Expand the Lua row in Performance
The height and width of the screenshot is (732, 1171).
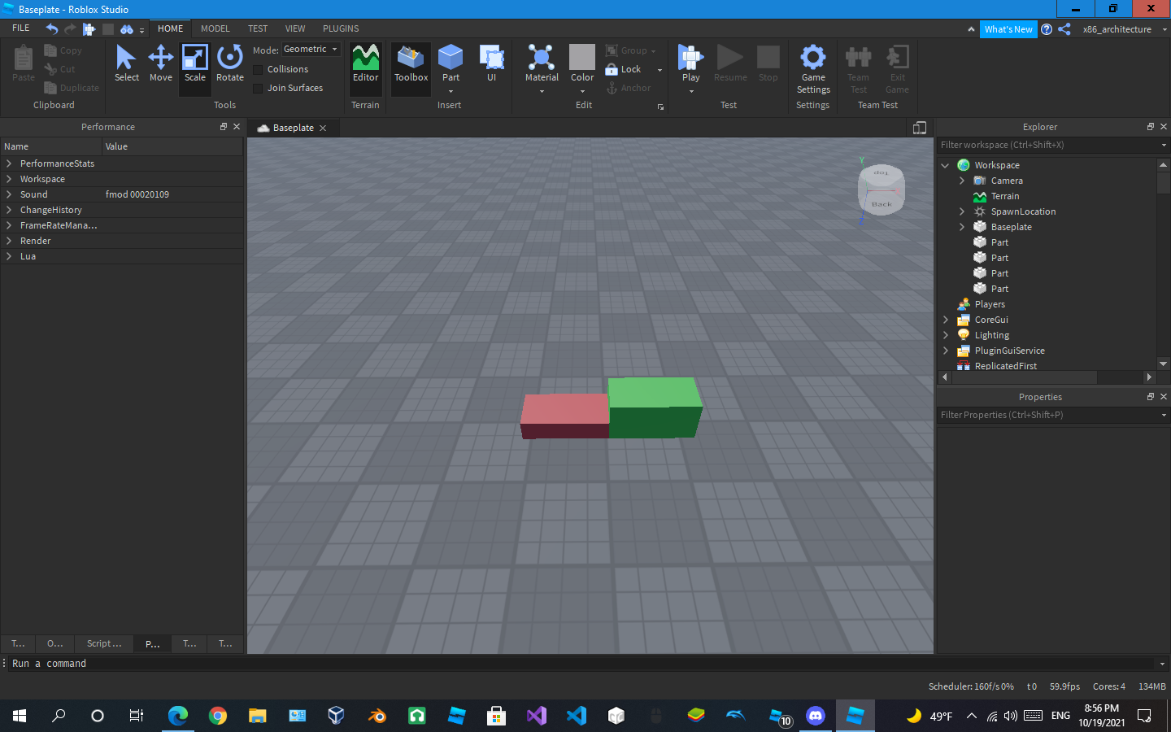9,256
